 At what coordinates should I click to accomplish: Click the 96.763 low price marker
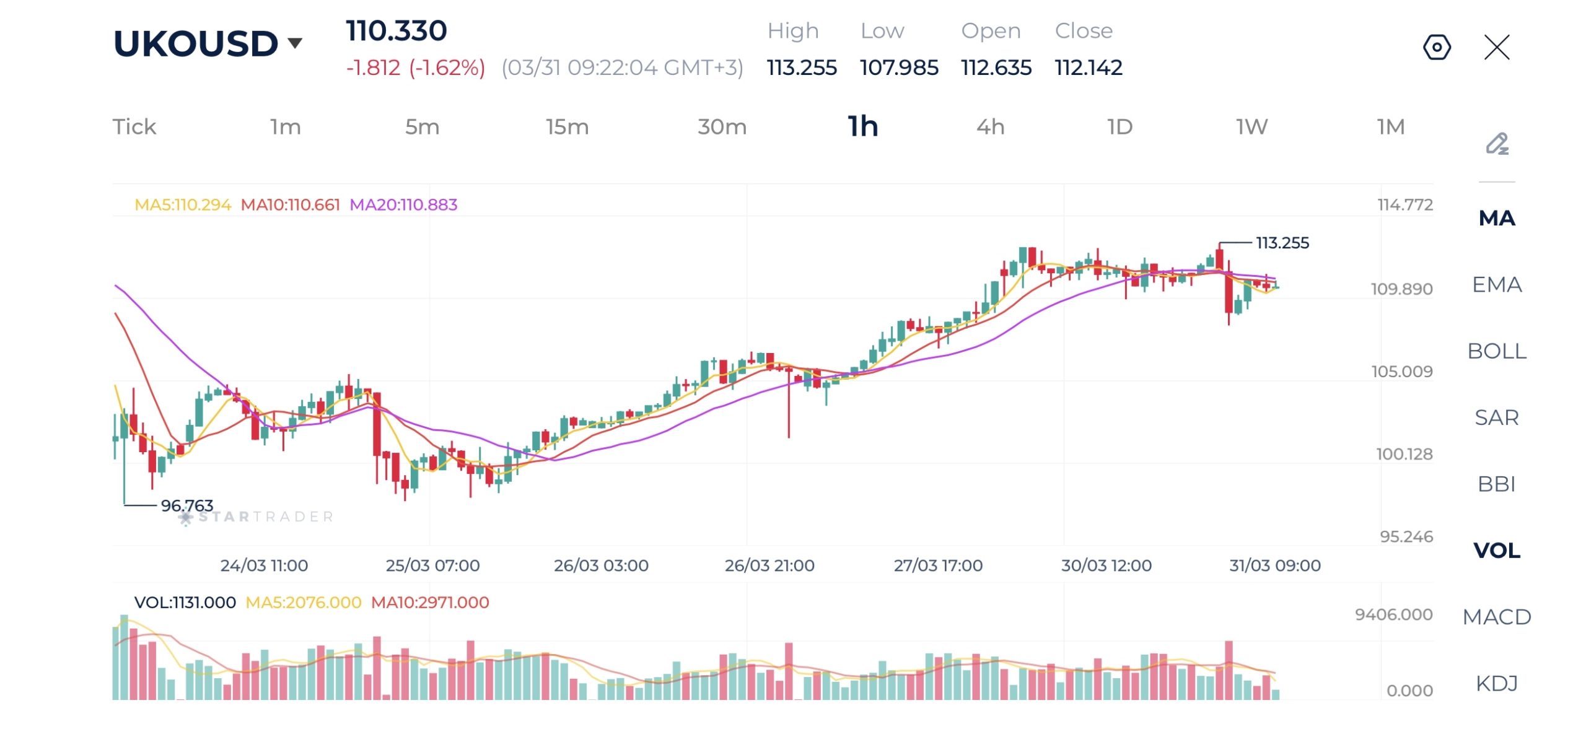point(186,505)
